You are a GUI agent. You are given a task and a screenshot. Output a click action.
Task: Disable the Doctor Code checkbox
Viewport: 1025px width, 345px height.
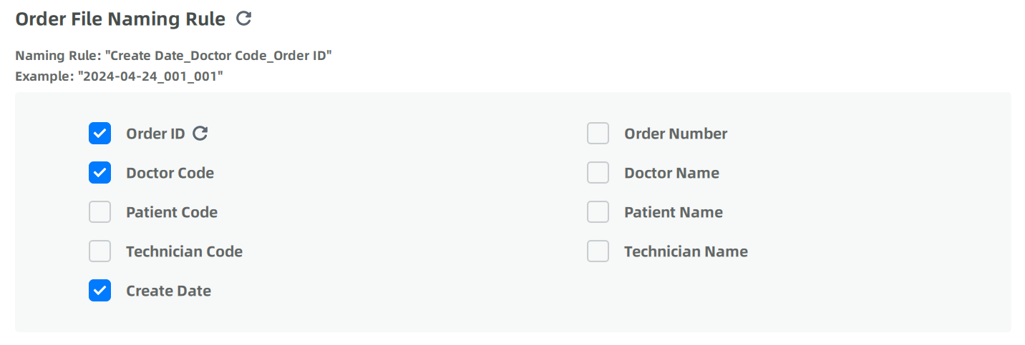(100, 173)
